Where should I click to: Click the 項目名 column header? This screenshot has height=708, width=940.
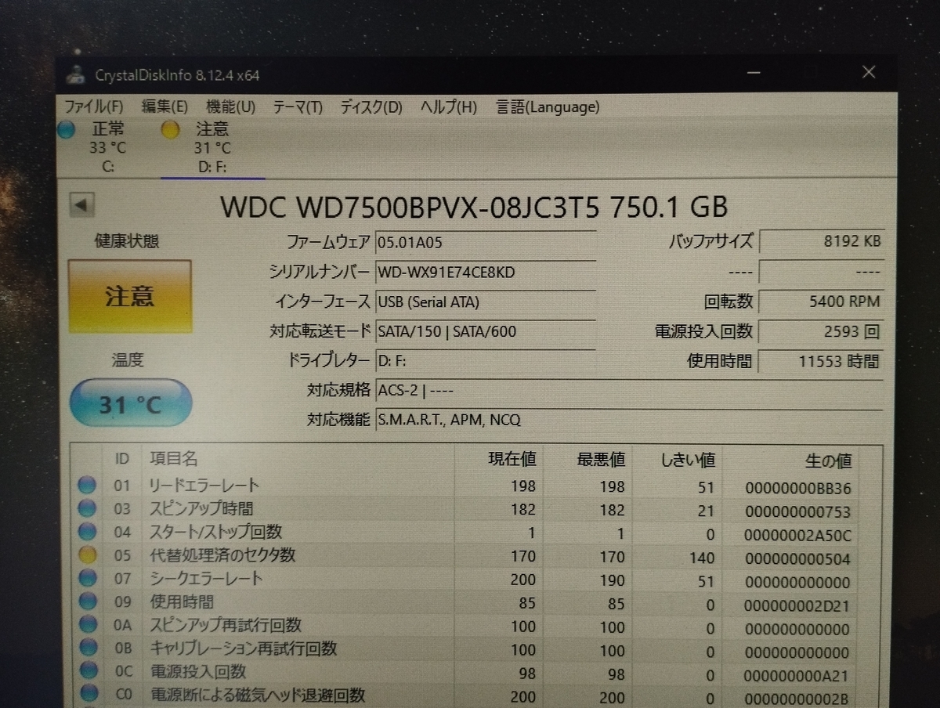click(x=174, y=459)
